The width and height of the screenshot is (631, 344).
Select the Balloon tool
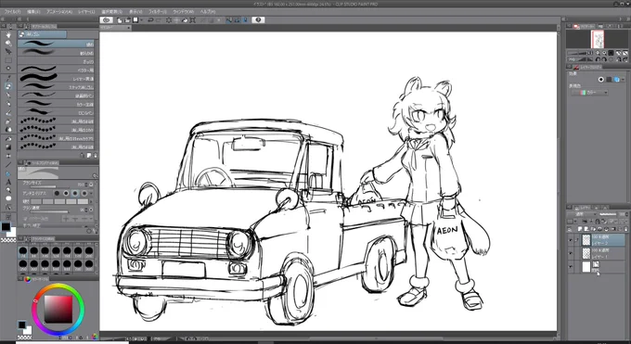8,198
